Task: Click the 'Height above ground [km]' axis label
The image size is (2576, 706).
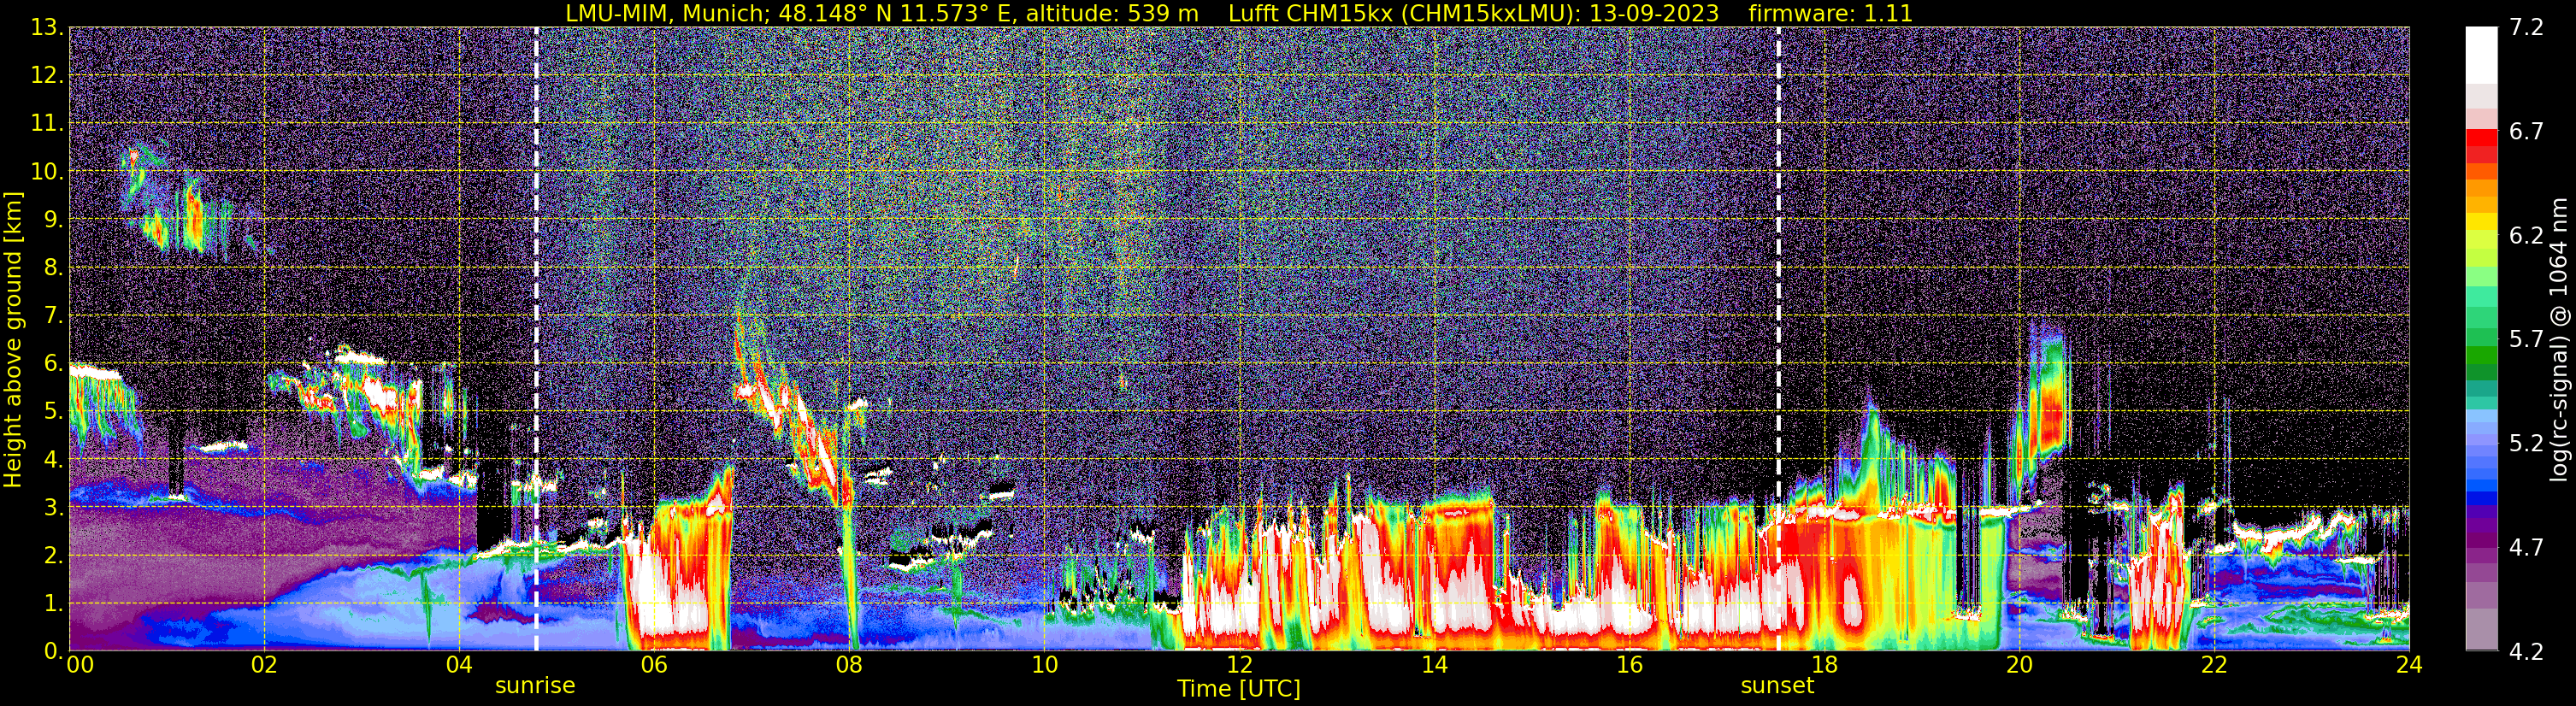Action: pos(13,339)
